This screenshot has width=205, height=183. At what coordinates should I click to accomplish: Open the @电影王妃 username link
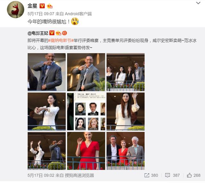tap(38, 33)
